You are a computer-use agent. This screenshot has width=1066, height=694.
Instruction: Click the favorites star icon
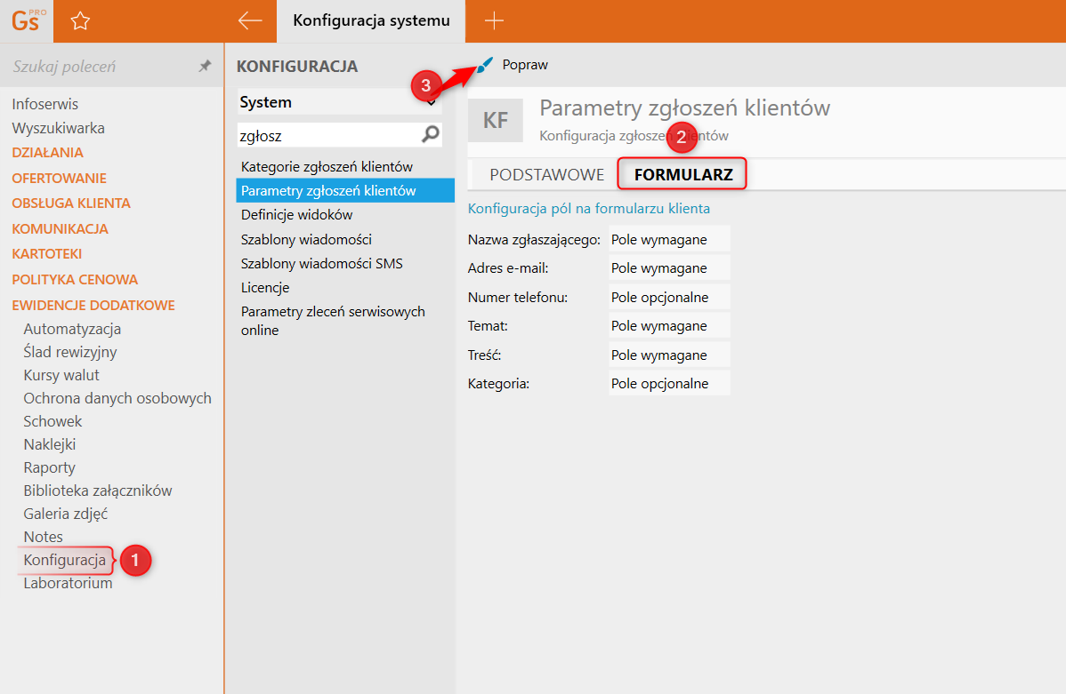coord(80,21)
